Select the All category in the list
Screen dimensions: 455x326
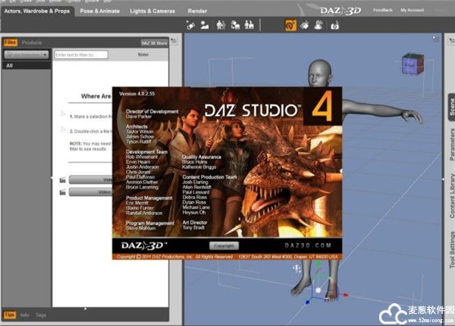coord(11,66)
